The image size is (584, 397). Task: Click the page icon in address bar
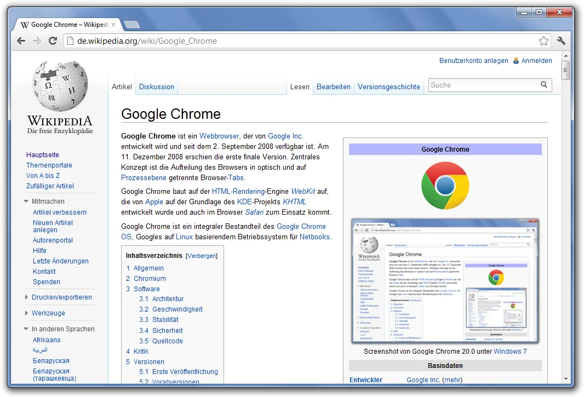(70, 41)
